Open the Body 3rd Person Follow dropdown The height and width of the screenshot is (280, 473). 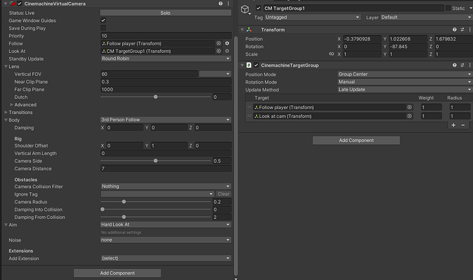(x=165, y=119)
